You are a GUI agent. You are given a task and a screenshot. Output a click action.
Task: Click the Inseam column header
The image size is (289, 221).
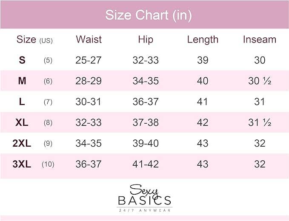click(x=259, y=40)
